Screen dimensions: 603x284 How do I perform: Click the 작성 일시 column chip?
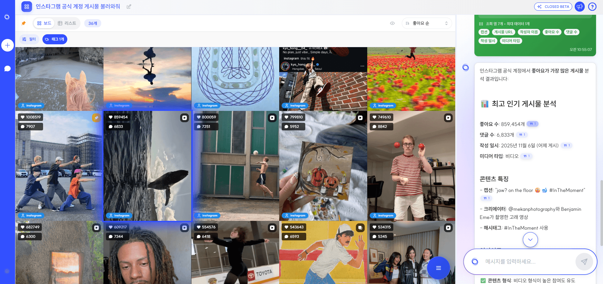point(488,41)
